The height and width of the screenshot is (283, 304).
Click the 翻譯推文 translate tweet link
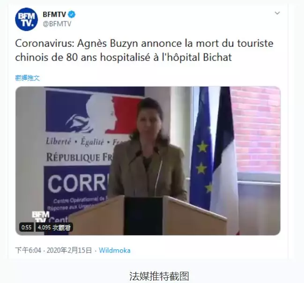point(27,78)
